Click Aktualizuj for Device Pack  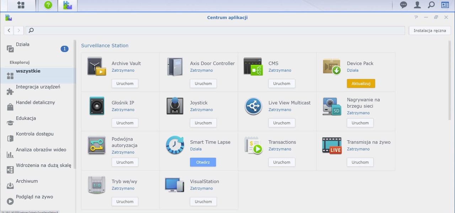pos(361,83)
